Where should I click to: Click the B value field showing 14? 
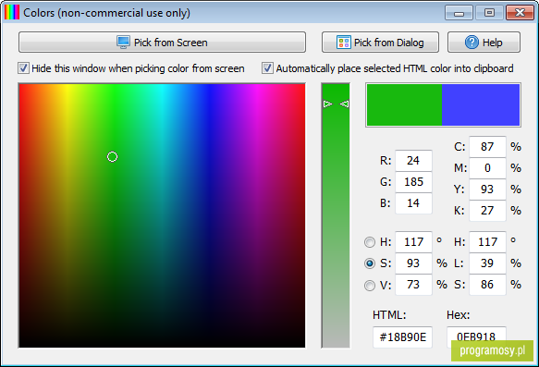pos(413,203)
